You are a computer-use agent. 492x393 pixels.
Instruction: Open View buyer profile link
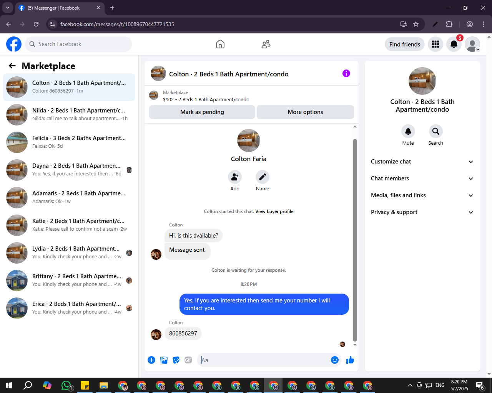coord(274,211)
